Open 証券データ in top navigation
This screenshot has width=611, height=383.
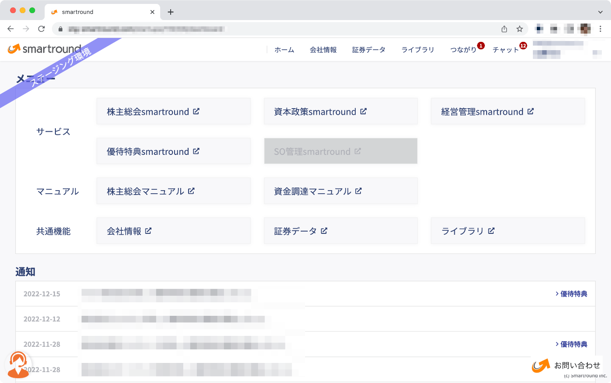(369, 50)
